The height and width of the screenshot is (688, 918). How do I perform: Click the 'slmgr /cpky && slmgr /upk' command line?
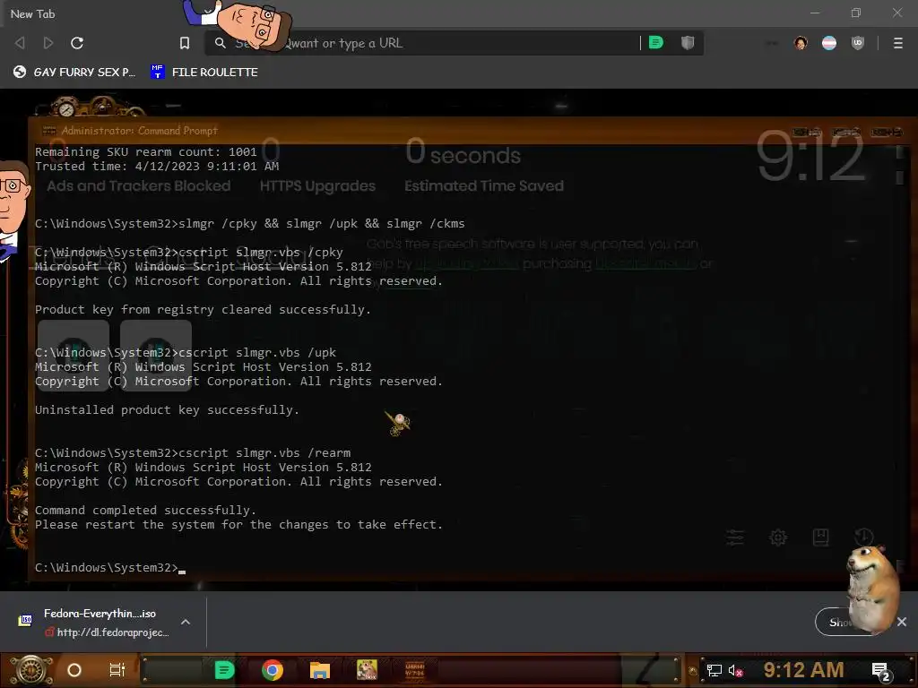[x=250, y=223]
